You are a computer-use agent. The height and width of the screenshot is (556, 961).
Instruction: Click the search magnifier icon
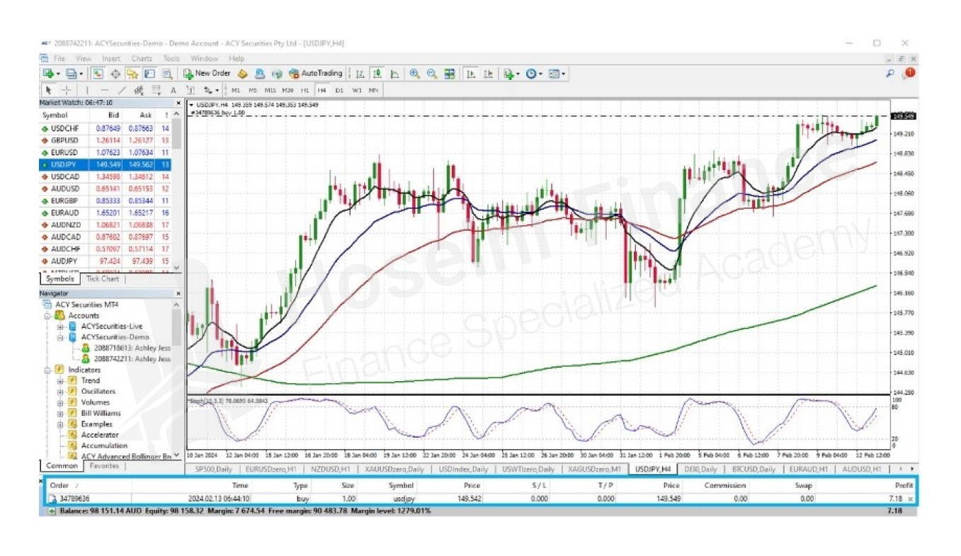[890, 73]
